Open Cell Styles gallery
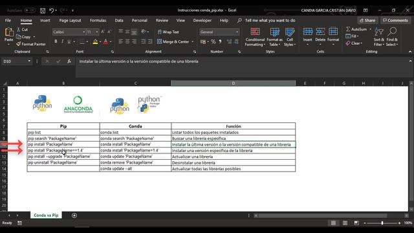 click(290, 37)
